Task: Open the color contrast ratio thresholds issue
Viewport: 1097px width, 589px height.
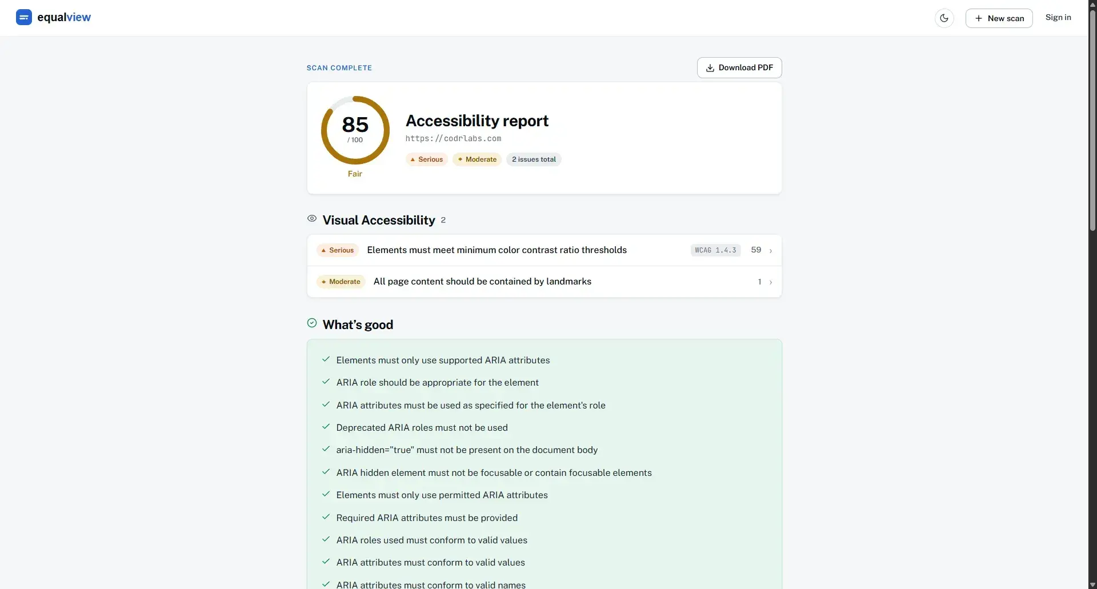Action: click(x=544, y=250)
